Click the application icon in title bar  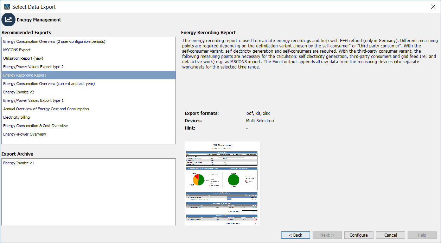coord(7,7)
